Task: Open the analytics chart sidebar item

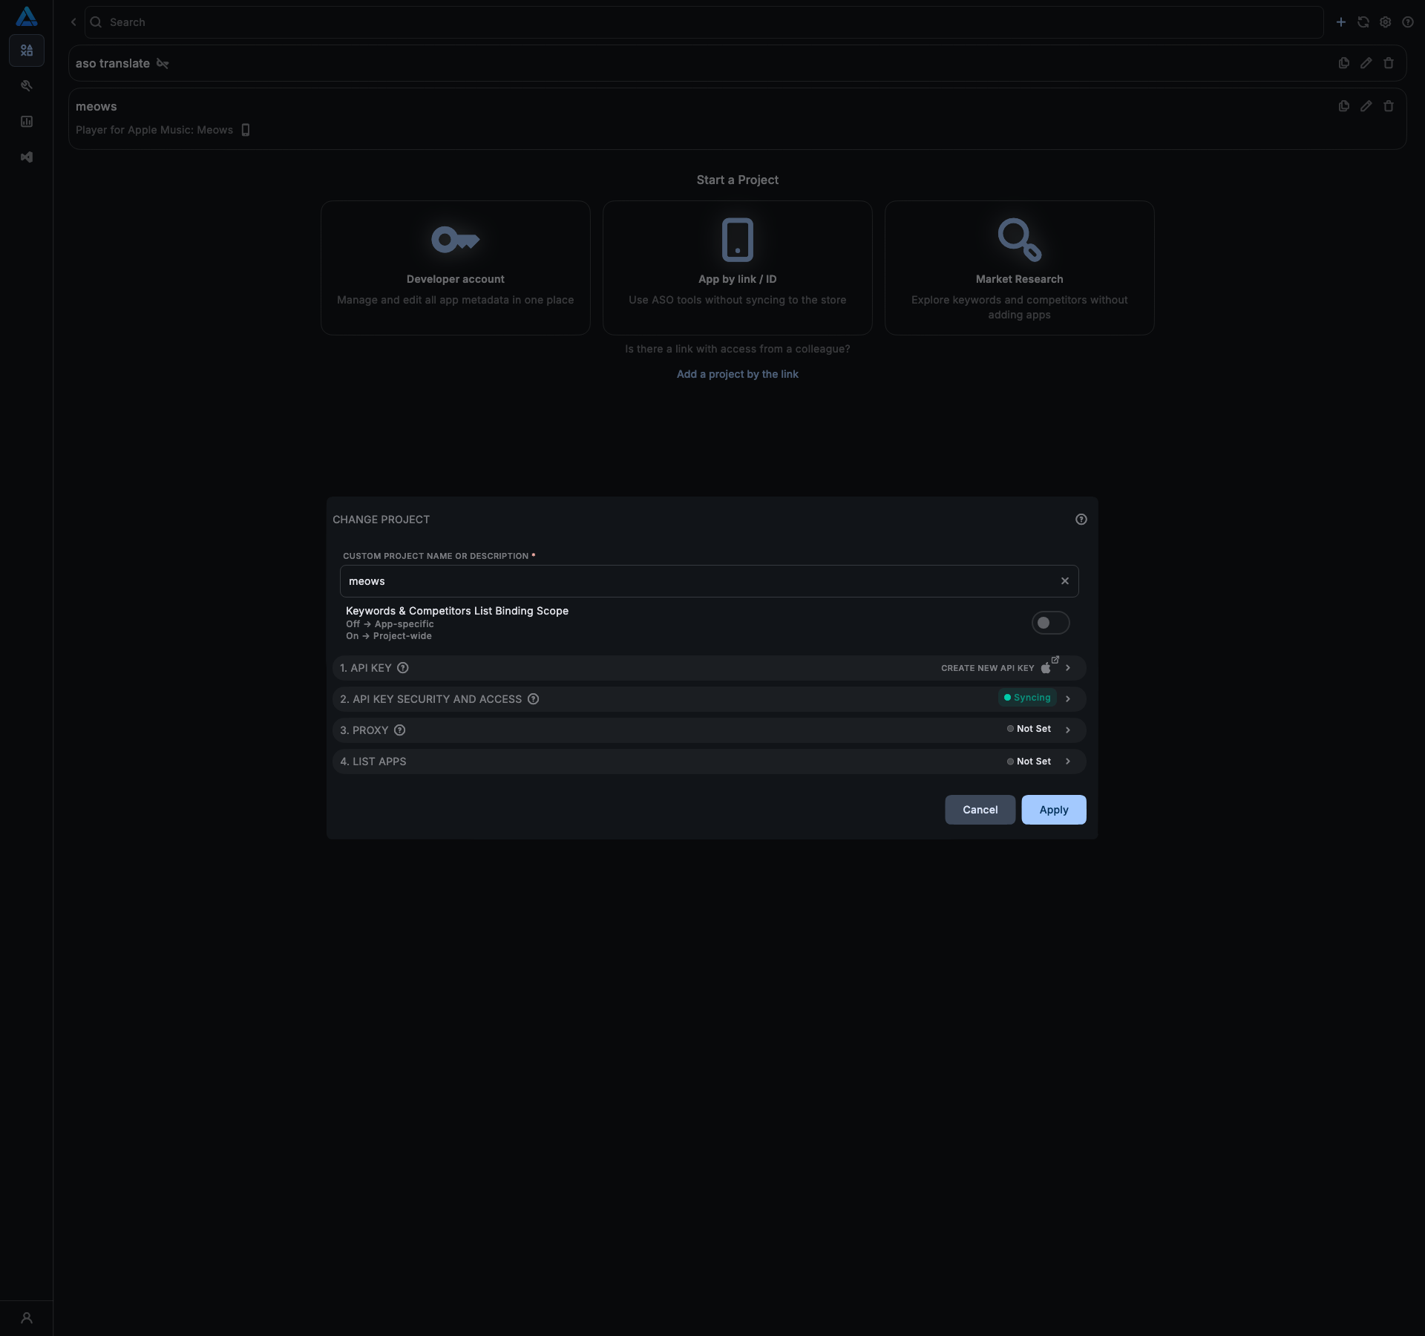Action: coord(27,122)
